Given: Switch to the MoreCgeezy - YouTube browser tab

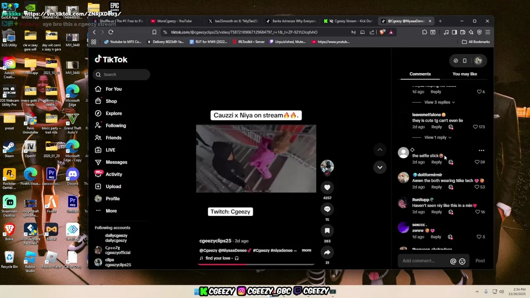Looking at the screenshot, I should tap(174, 21).
